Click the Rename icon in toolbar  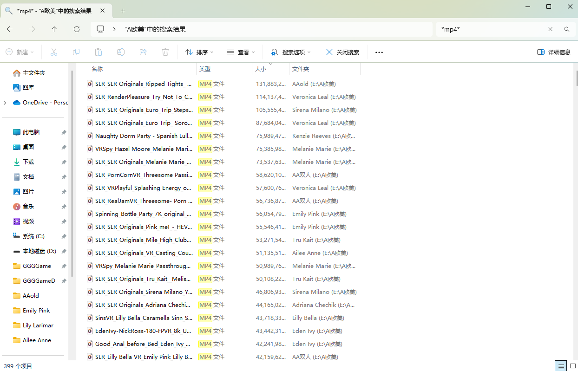[121, 52]
